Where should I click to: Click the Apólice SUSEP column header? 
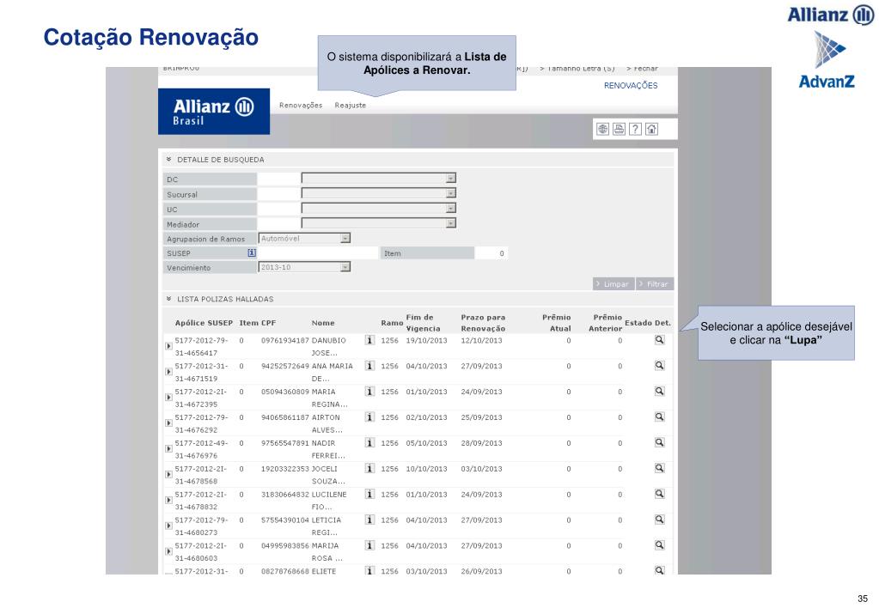pos(204,324)
